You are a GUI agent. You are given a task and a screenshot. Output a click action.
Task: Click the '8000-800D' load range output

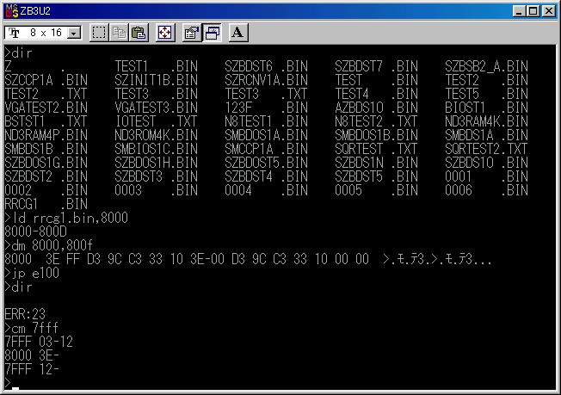[x=36, y=231]
